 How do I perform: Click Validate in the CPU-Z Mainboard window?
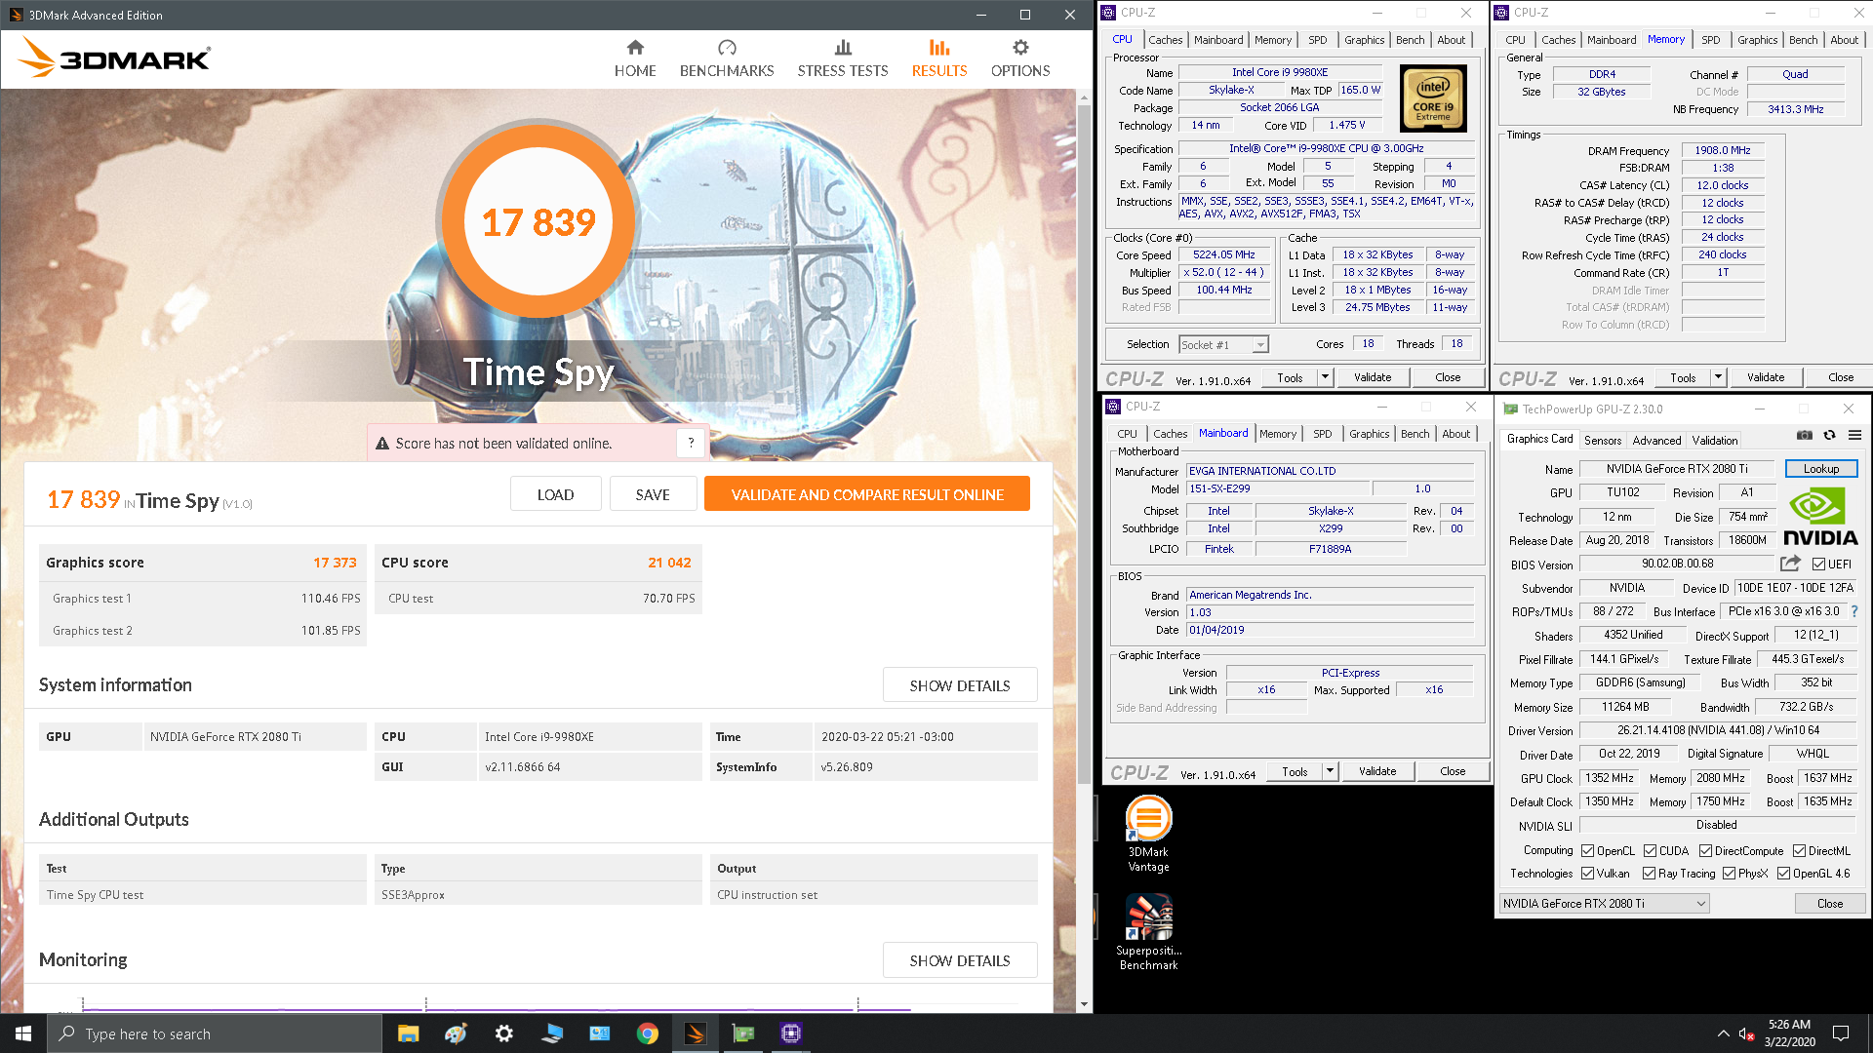tap(1376, 771)
